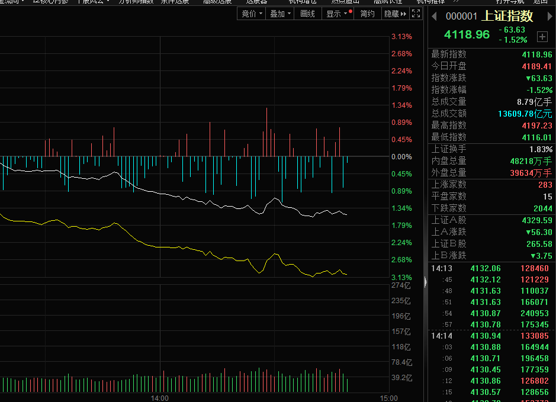Click the 总成交额 turnover value 13609.78亿元
The height and width of the screenshot is (402, 556).
tap(525, 114)
